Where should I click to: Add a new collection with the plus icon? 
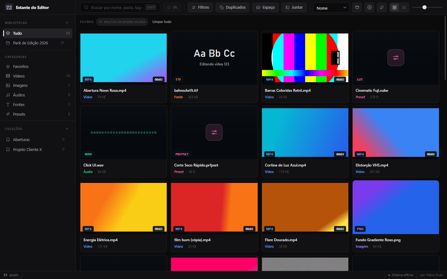[x=67, y=129]
